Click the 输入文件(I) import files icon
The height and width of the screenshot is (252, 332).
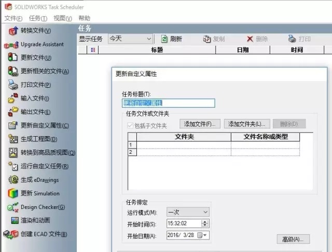click(x=13, y=98)
